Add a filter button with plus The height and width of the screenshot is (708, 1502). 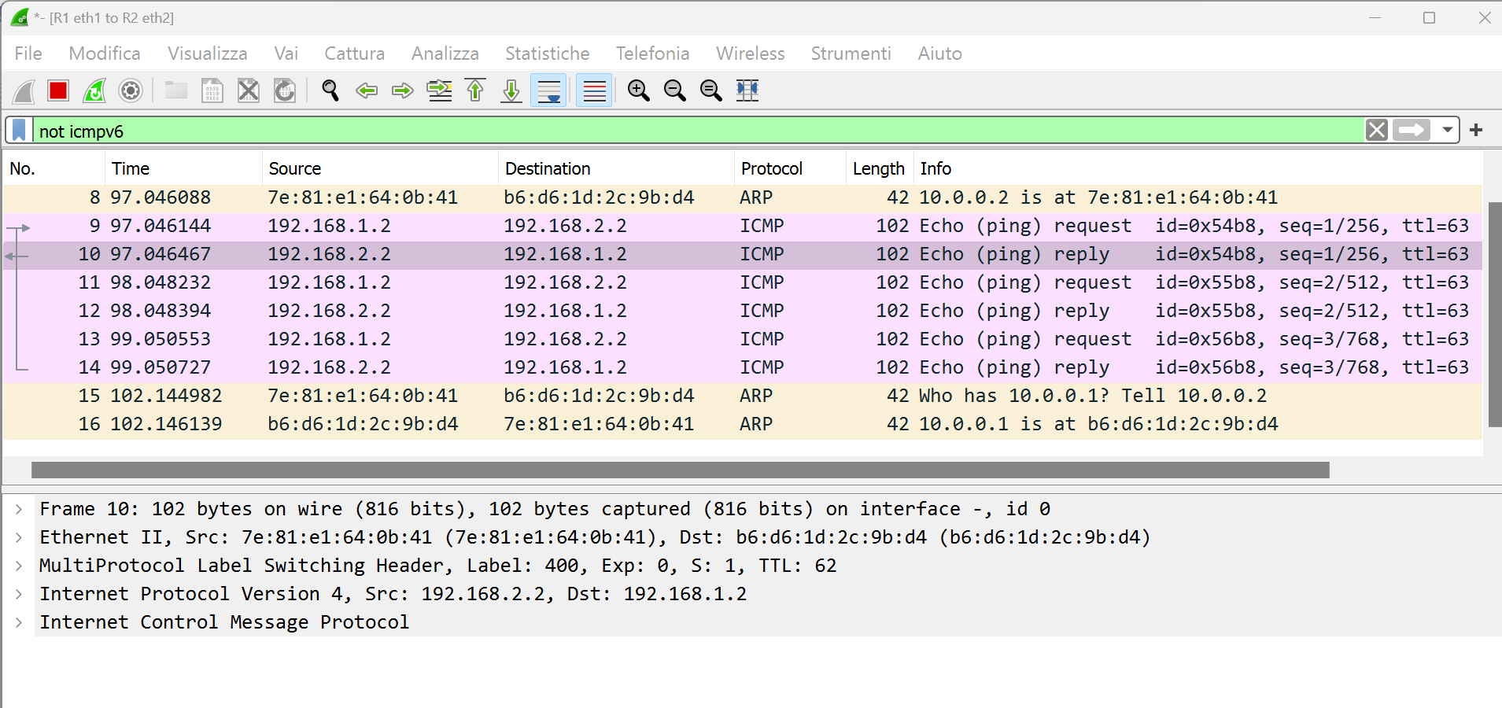point(1476,130)
